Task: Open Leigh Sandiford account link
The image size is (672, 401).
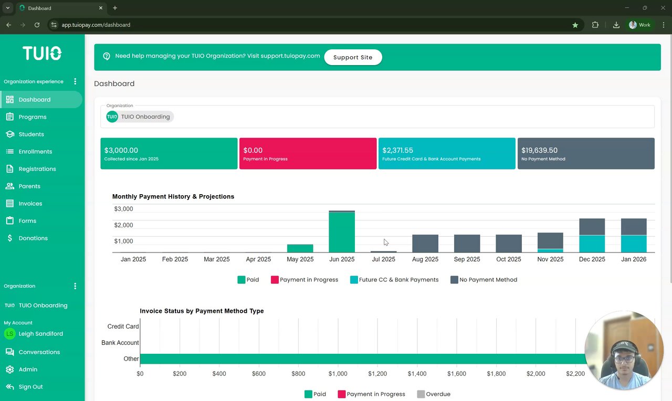Action: pos(41,334)
